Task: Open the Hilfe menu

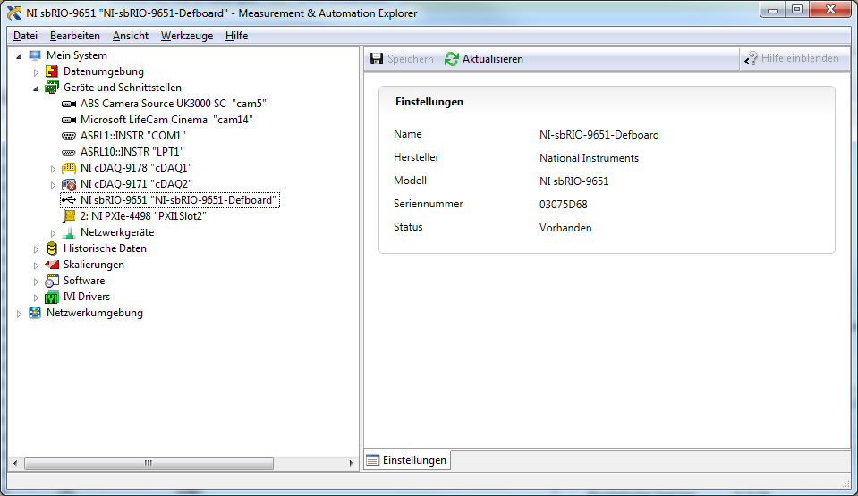Action: point(236,36)
